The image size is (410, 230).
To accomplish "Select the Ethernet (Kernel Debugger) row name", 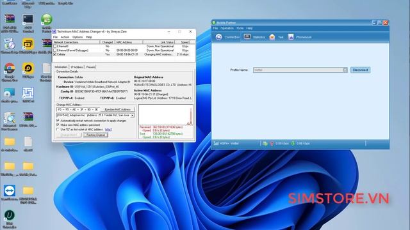I will (72, 50).
